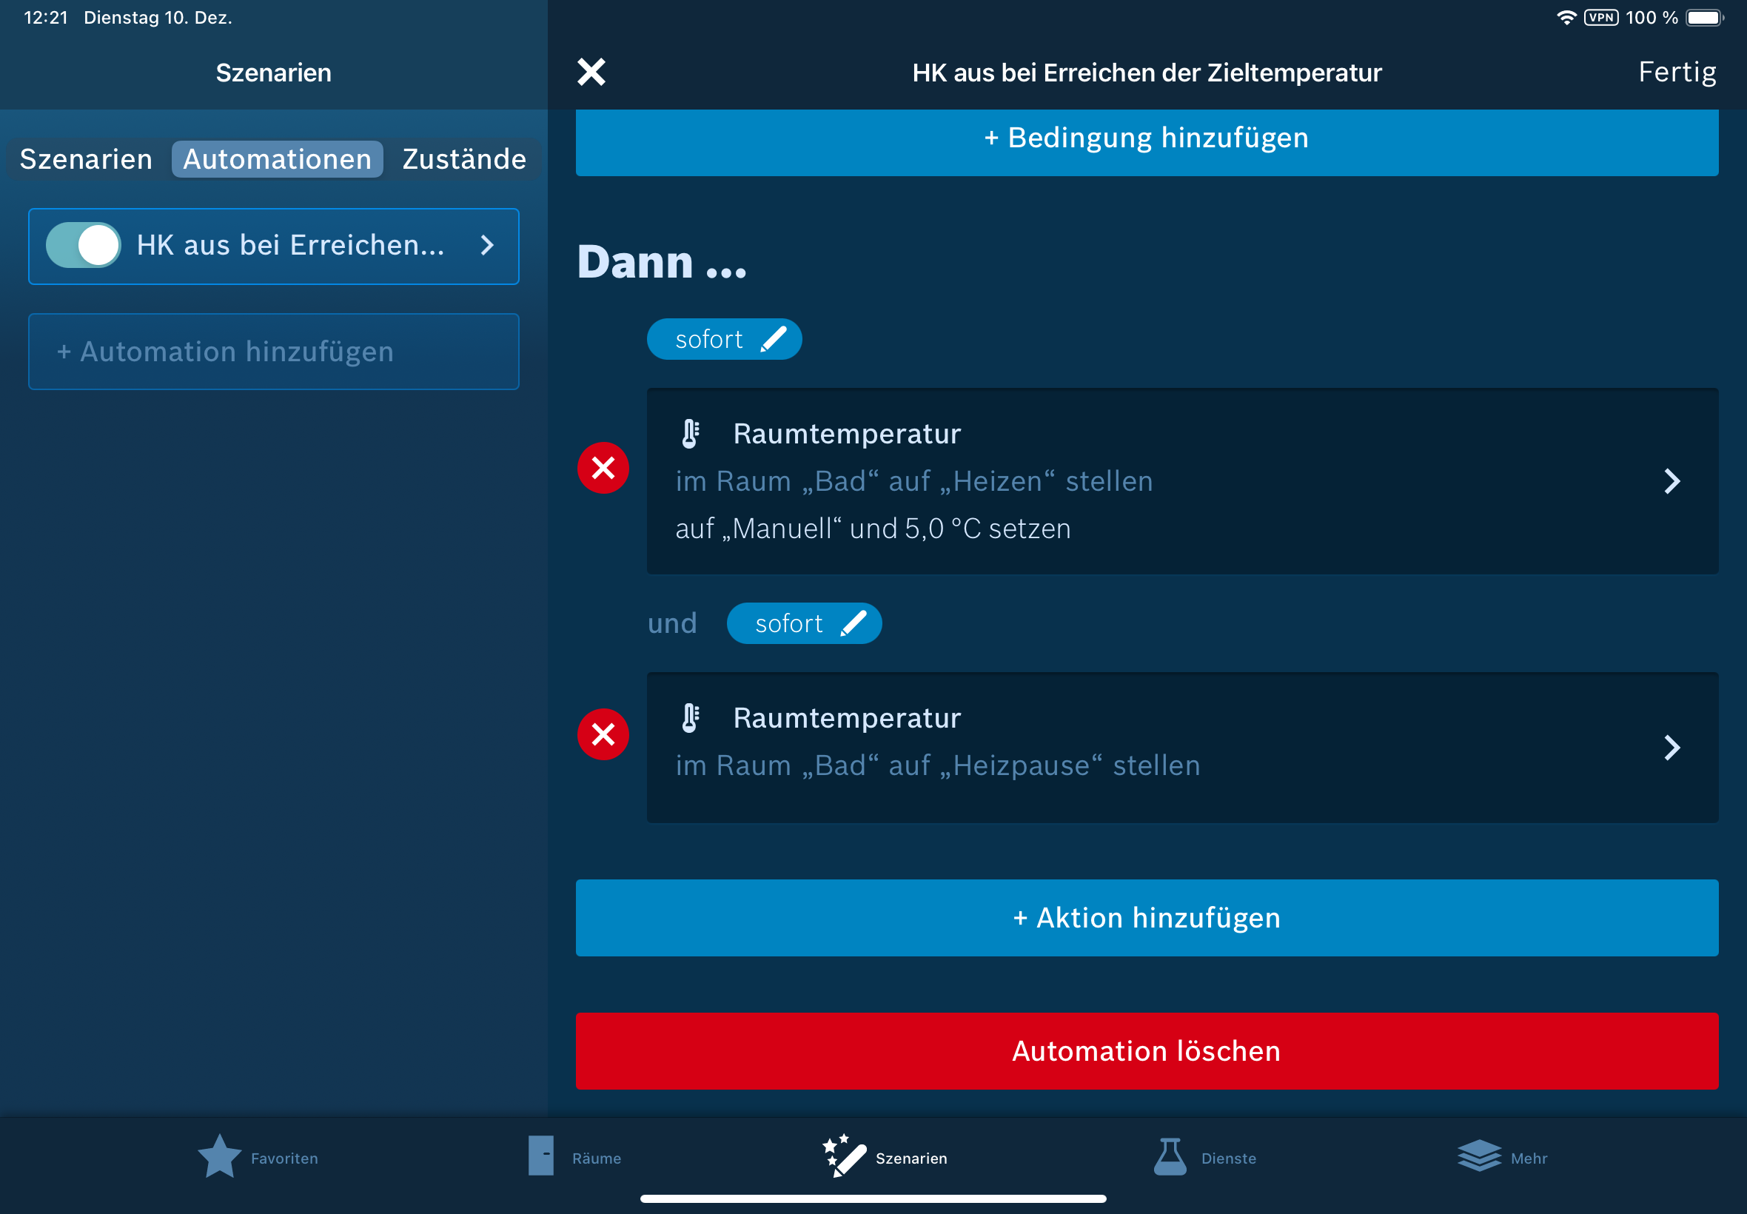1747x1214 pixels.
Task: Expand the 'HK aus bei Erreichen...' chevron
Action: (x=488, y=245)
